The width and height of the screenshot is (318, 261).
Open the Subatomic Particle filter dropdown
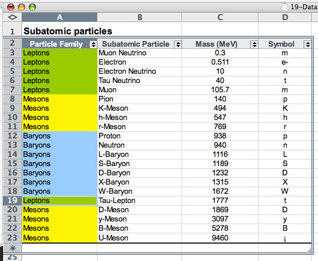pyautogui.click(x=178, y=44)
